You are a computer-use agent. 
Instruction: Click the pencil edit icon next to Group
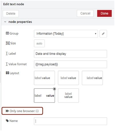(103, 34)
